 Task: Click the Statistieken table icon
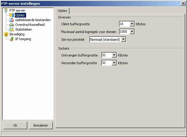tap(12, 29)
